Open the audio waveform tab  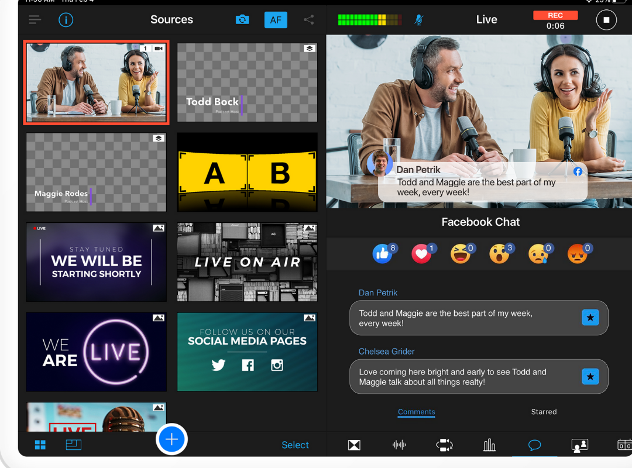399,445
